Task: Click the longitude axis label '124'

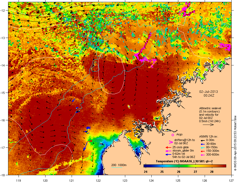Action: pyautogui.click(x=151, y=180)
